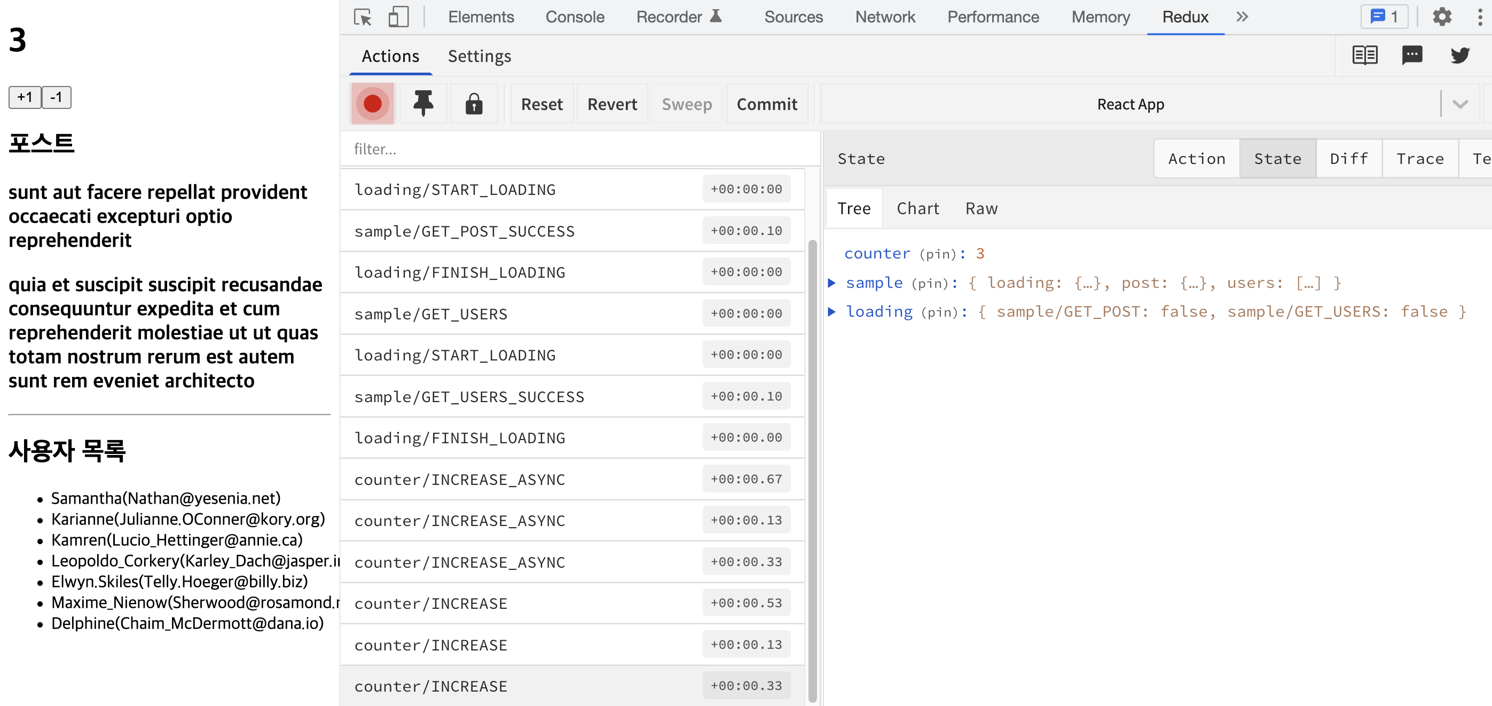Click the Recorder flask preview icon
This screenshot has width=1492, height=706.
(x=716, y=15)
